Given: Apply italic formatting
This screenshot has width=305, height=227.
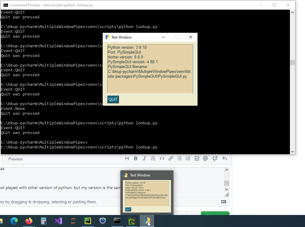Looking at the screenshot, I should (x=144, y=158).
